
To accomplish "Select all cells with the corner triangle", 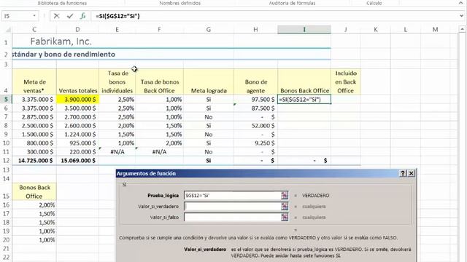I will coord(8,29).
